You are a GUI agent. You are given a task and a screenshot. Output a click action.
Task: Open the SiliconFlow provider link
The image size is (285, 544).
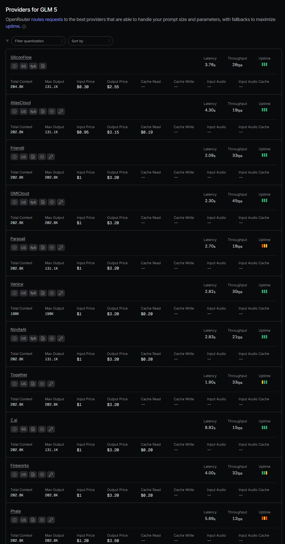(21, 57)
